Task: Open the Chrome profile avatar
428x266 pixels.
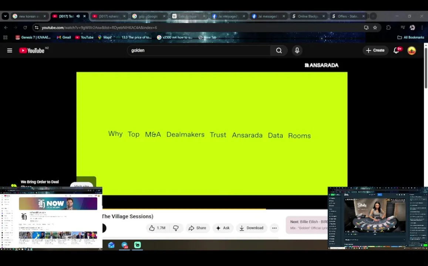Action: point(412,28)
